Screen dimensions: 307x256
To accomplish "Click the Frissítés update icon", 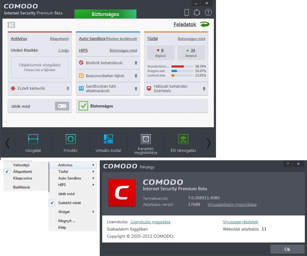I will point(71,139).
